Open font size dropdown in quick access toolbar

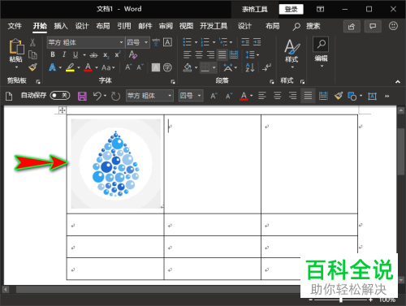199,96
